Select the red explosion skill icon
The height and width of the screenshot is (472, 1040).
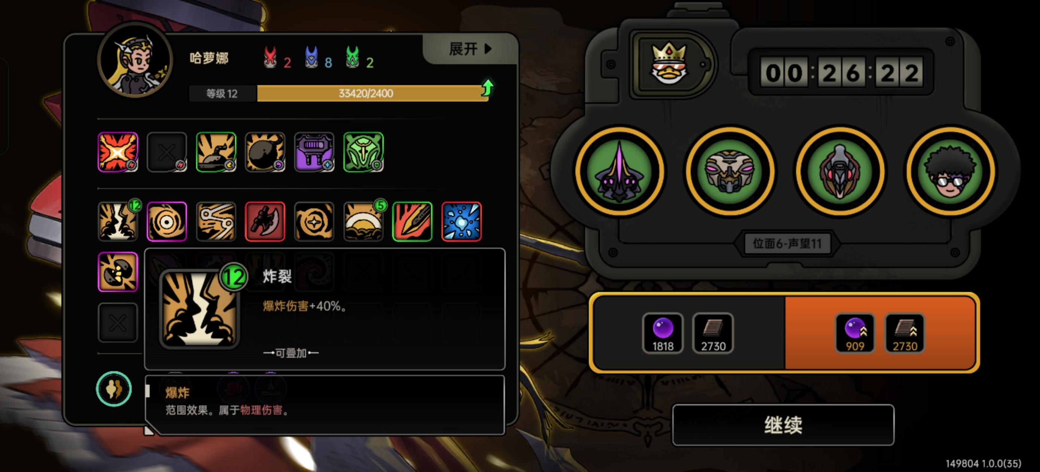118,152
